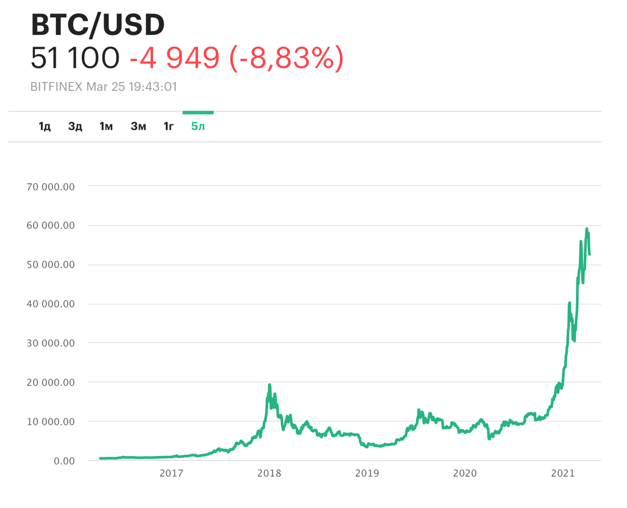The image size is (627, 508).
Task: Click the active 5л range tab
Action: pos(198,126)
